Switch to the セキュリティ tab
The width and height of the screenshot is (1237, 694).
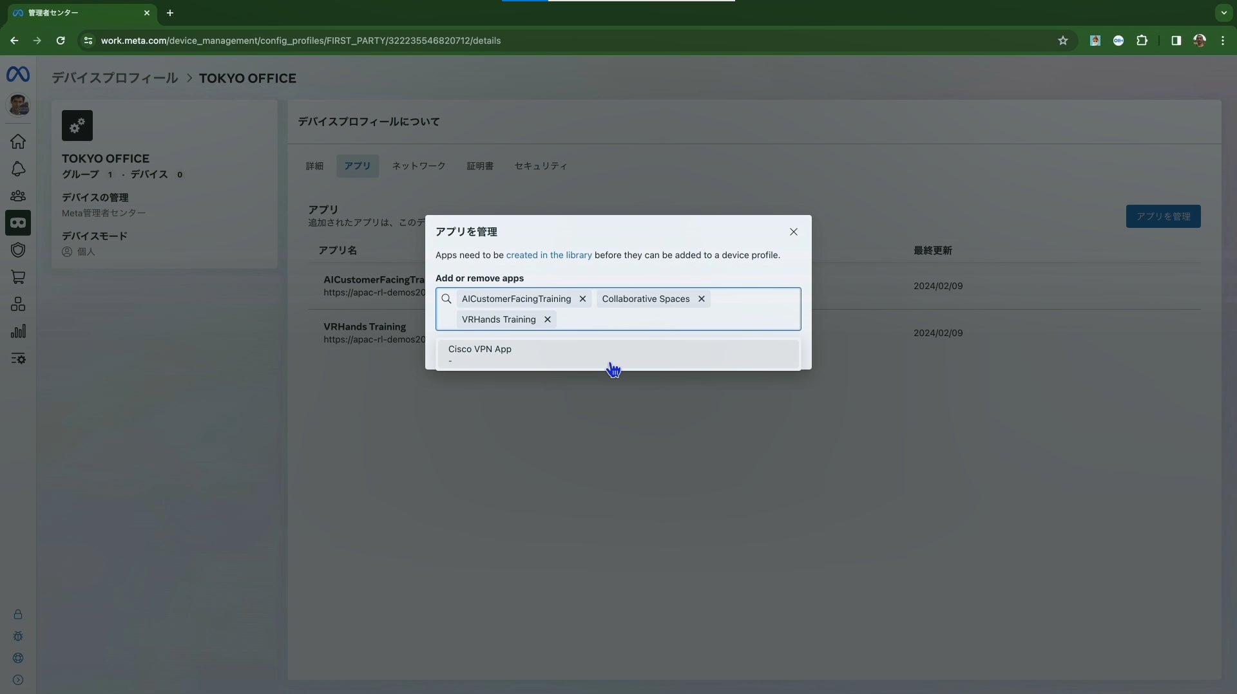point(541,166)
